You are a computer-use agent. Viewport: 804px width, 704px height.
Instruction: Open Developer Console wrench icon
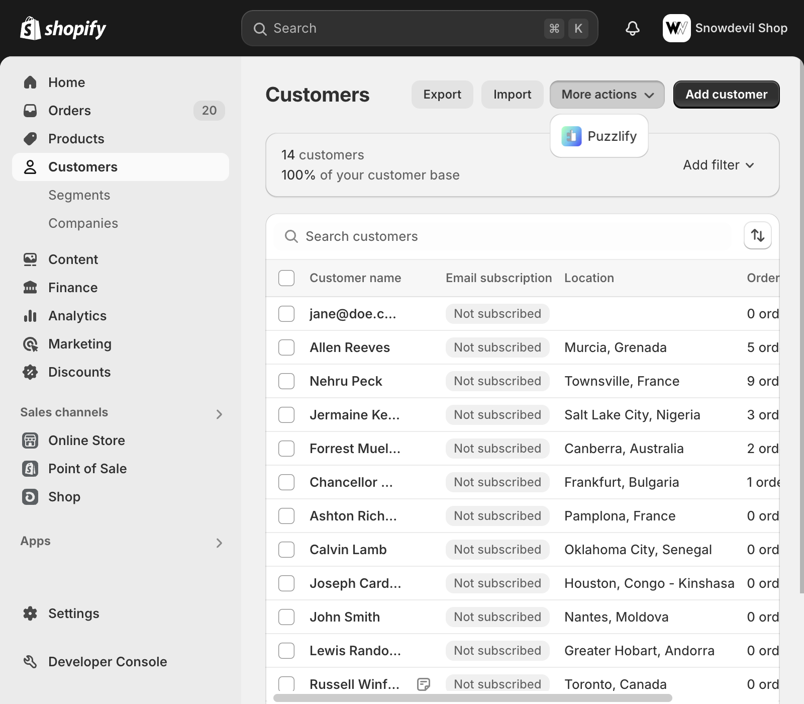click(30, 662)
